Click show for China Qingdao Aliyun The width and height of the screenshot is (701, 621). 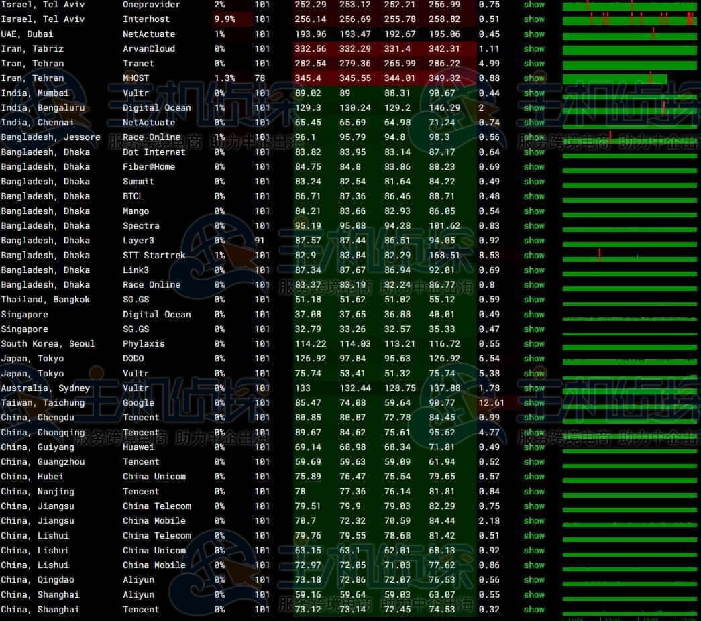(534, 580)
